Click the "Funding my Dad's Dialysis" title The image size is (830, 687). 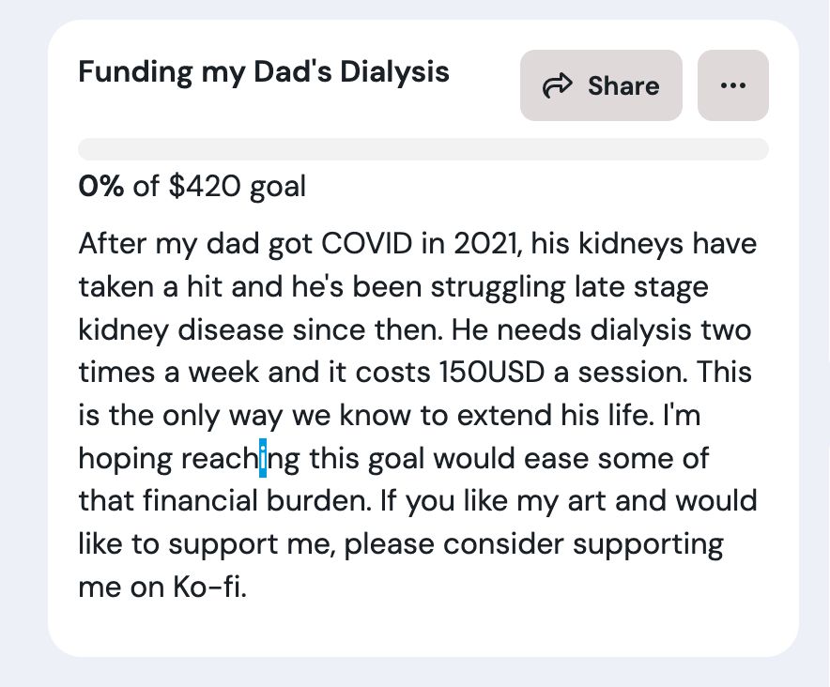pyautogui.click(x=264, y=72)
